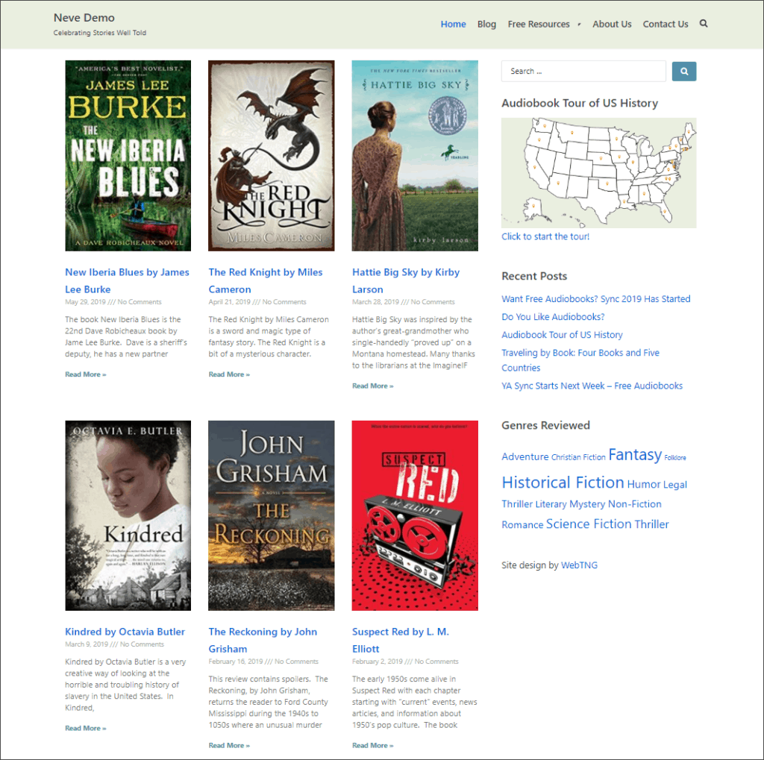The height and width of the screenshot is (760, 764).
Task: Open The Red Knight by Miles Cameron title
Action: [x=266, y=280]
